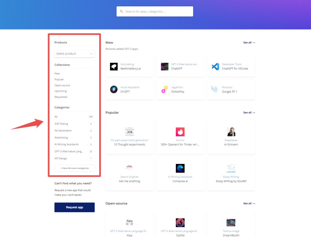Image resolution: width=311 pixels, height=237 pixels.
Task: Click the Voice Assistants category label
Action: coord(130,87)
